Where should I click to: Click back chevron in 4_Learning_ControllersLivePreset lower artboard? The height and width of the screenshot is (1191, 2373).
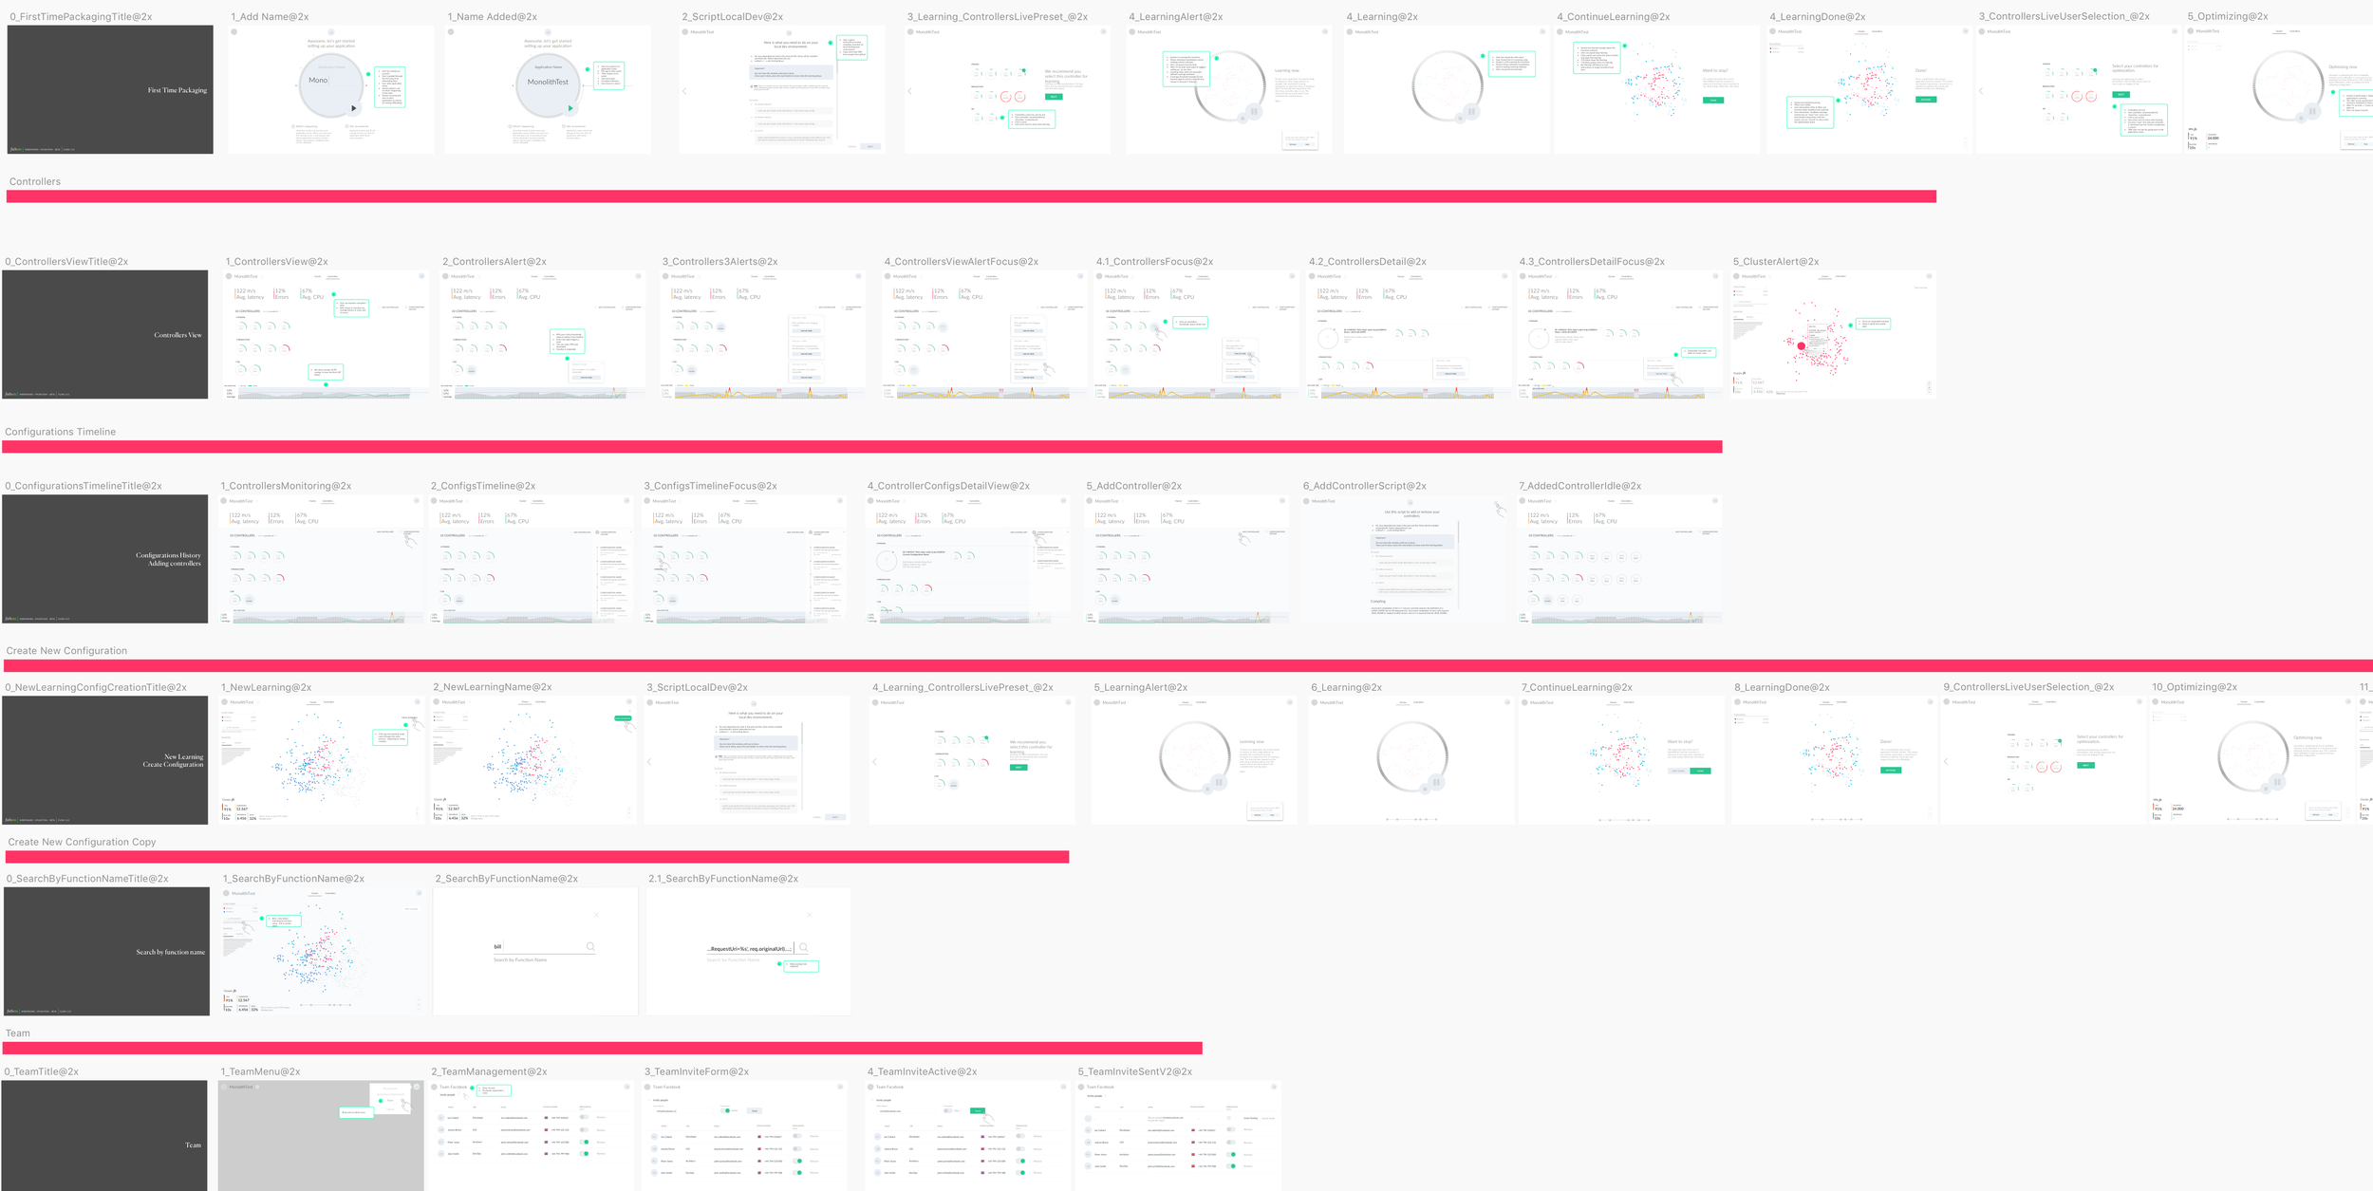pos(874,761)
